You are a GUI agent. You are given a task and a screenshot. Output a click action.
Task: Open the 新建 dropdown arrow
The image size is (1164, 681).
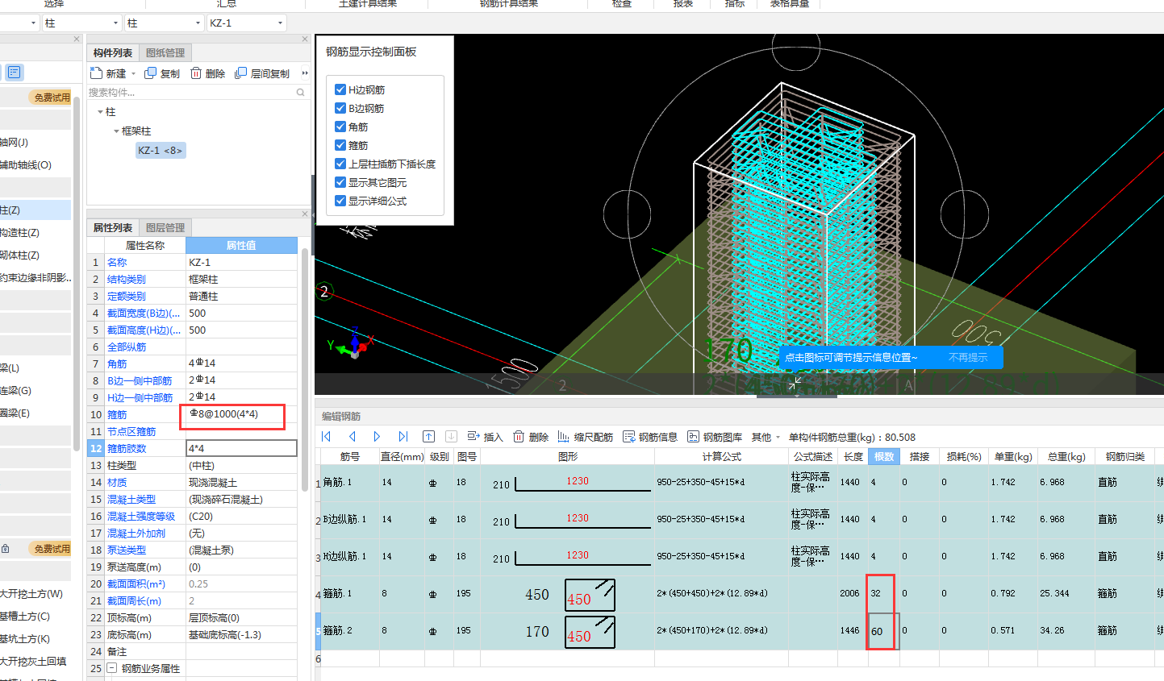pyautogui.click(x=132, y=74)
